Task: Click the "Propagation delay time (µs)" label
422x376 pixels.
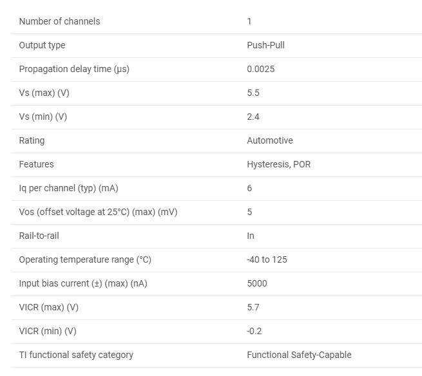Action: (x=74, y=69)
